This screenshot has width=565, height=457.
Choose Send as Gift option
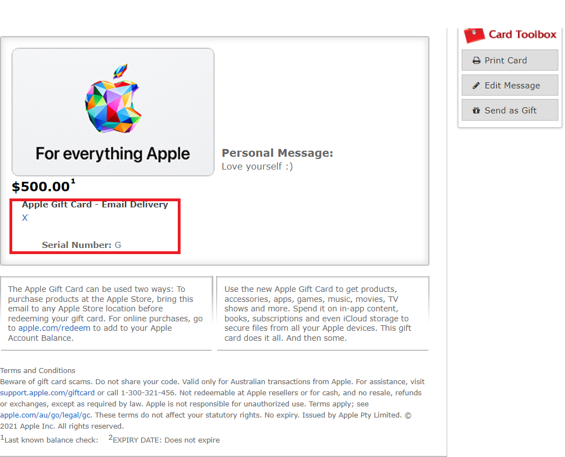coord(509,111)
